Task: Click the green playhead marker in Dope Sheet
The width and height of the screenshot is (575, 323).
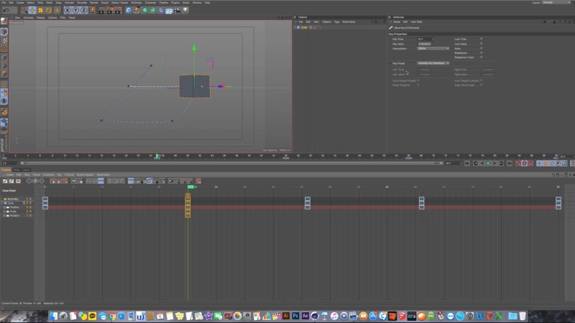Action: point(190,187)
